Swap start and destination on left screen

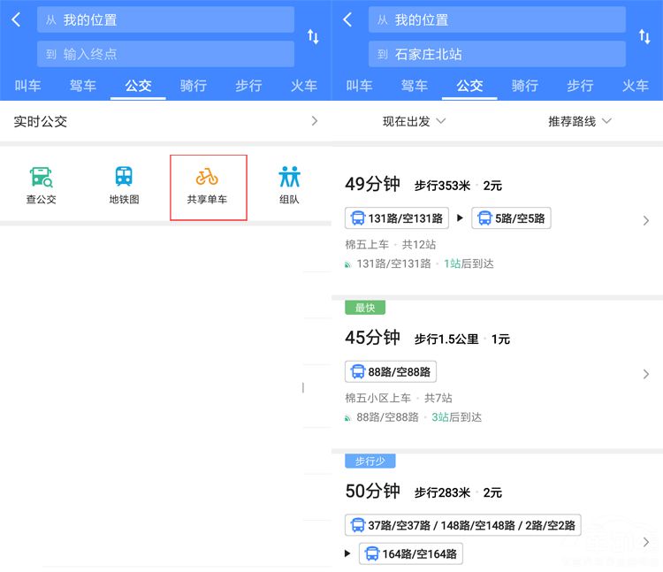coord(313,36)
